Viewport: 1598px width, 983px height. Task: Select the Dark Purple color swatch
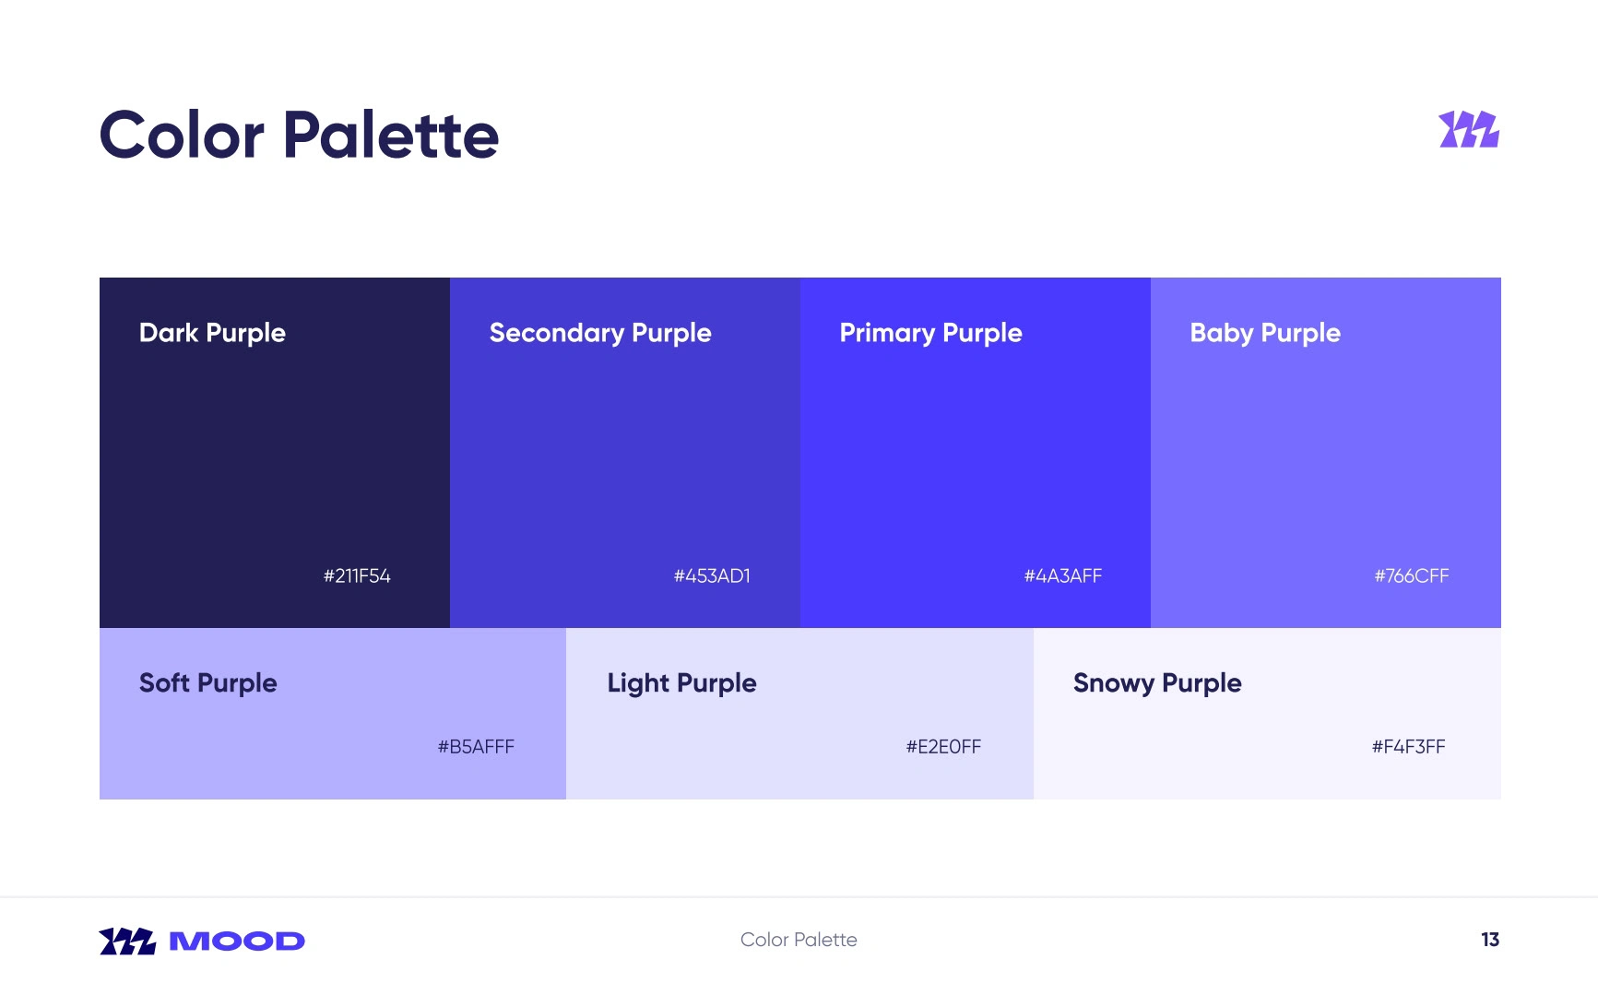(x=274, y=452)
